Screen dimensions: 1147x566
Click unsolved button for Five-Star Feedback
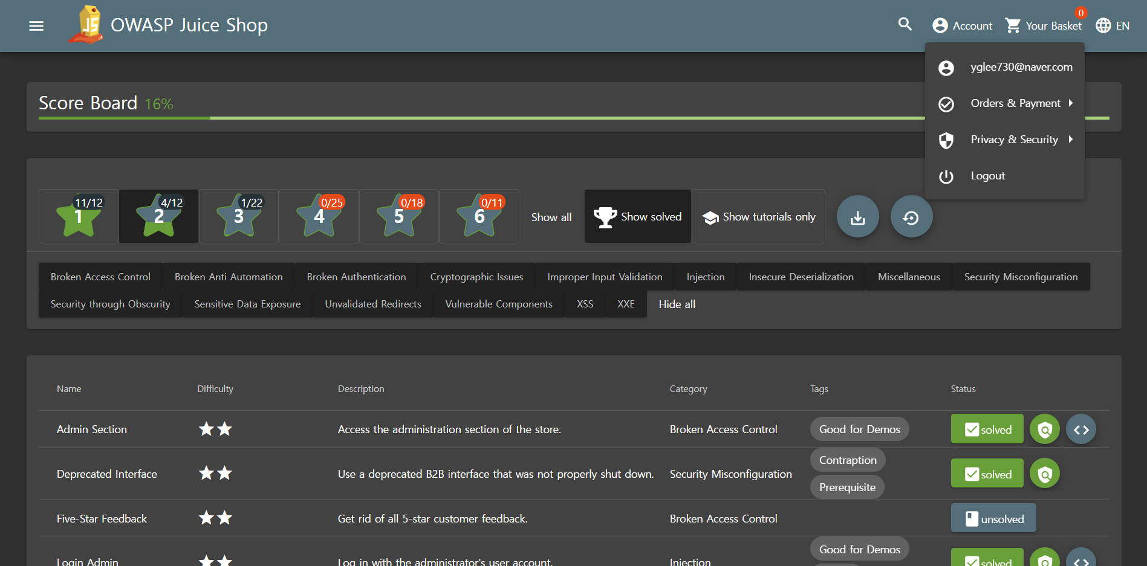993,518
